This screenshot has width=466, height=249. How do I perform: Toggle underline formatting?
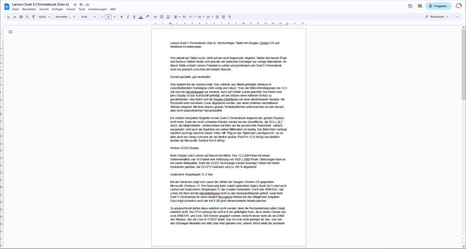pos(134,17)
